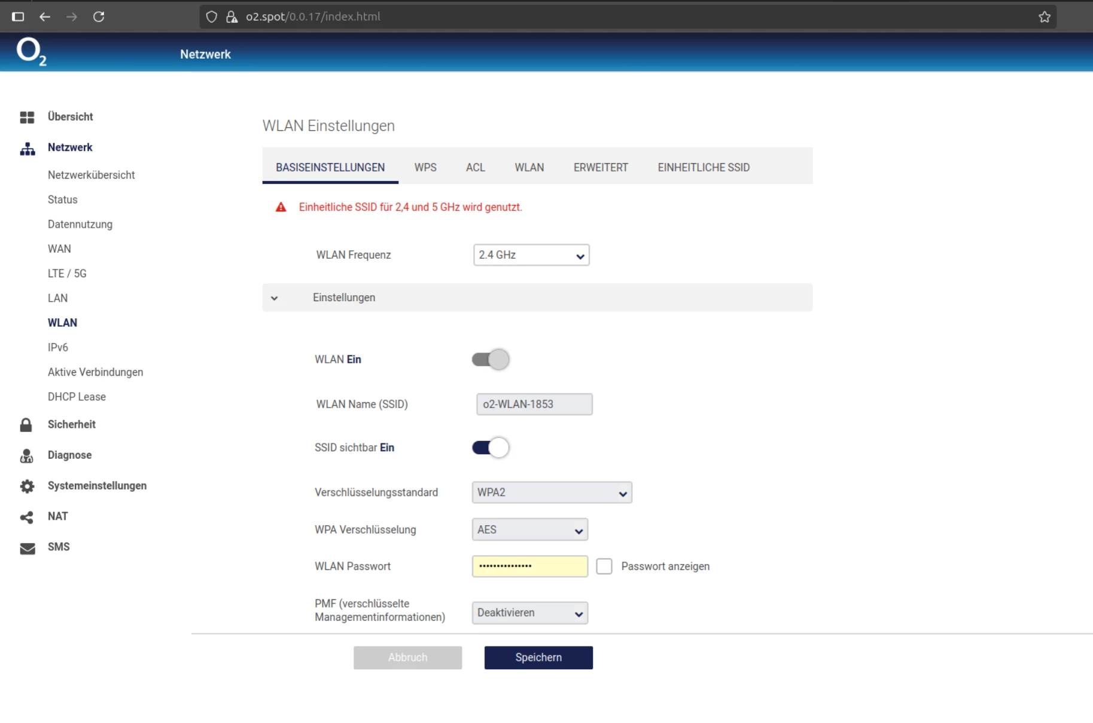Viewport: 1093px width, 723px height.
Task: Switch to the BASISEINSTELLUNGEN tab
Action: pyautogui.click(x=330, y=167)
